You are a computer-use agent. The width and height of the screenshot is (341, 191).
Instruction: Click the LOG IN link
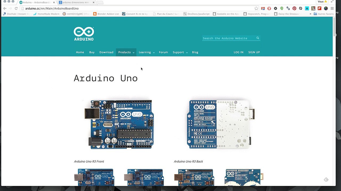238,52
